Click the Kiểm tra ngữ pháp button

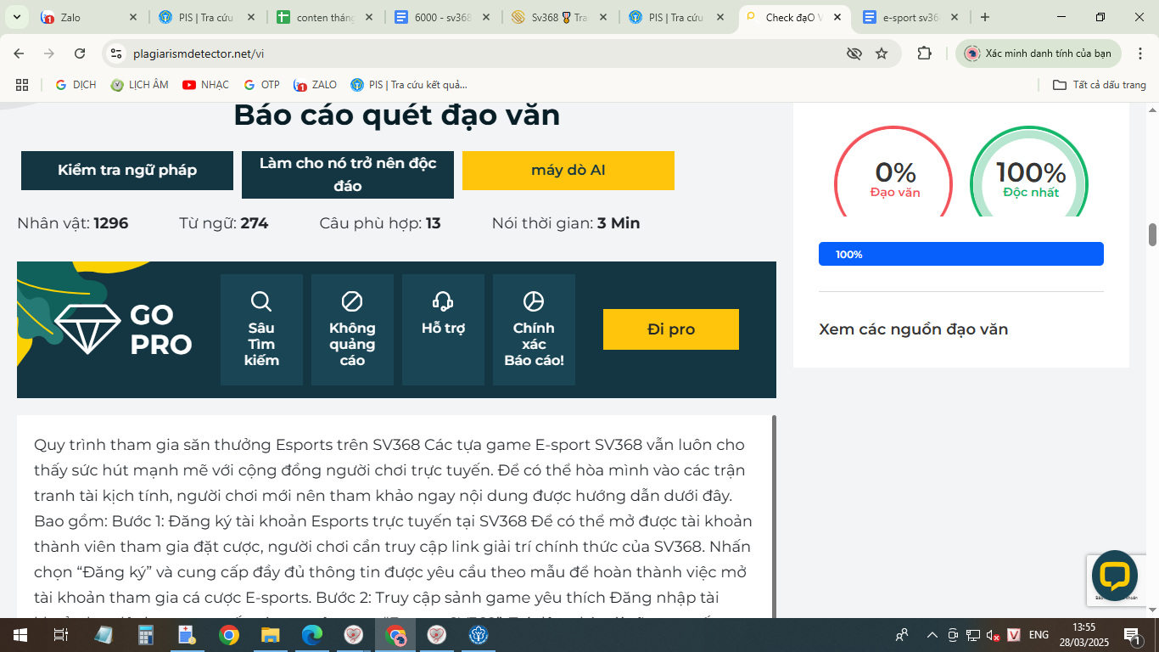[x=127, y=170]
